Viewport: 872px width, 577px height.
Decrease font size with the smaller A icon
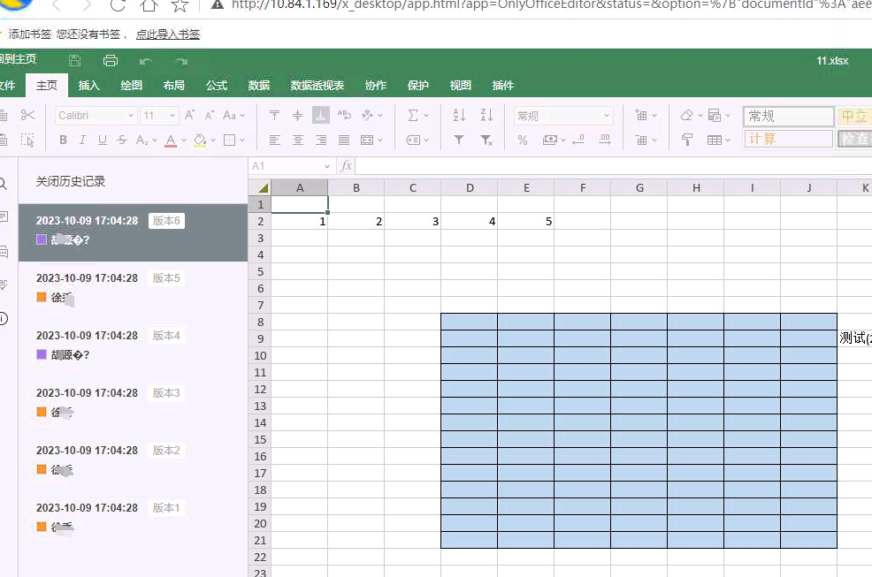[x=210, y=115]
